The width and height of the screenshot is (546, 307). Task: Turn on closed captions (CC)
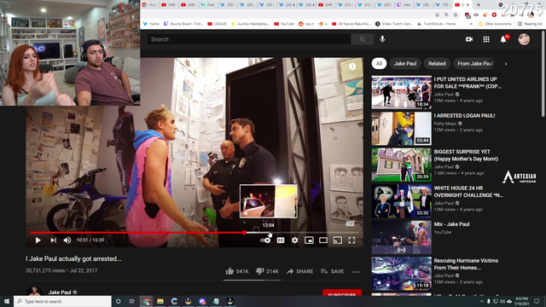tap(281, 240)
